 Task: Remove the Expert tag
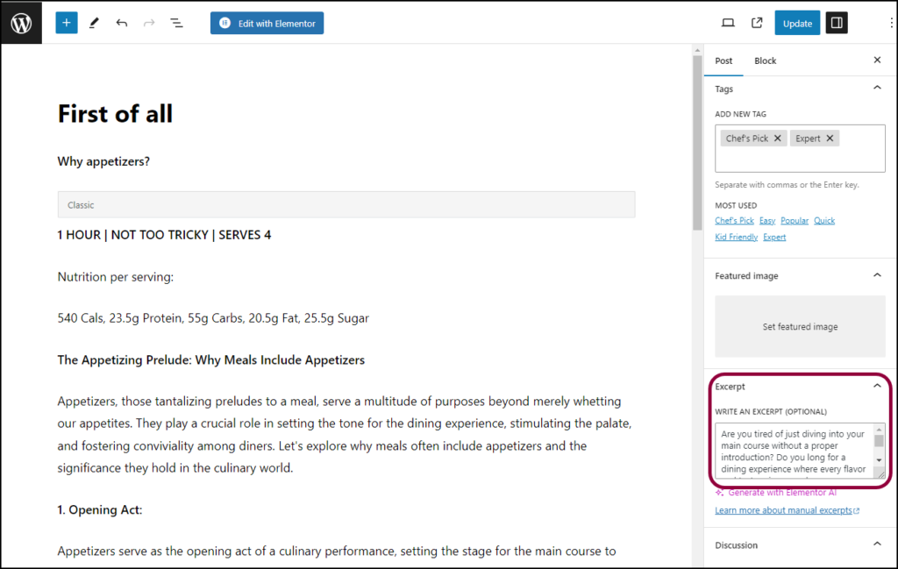pos(829,138)
